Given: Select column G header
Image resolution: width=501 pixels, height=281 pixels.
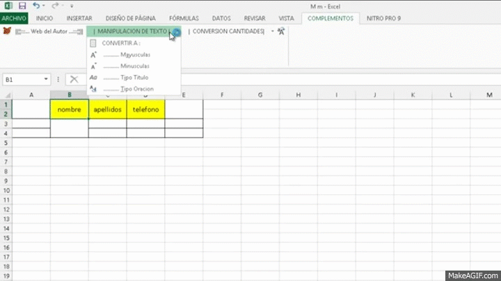Looking at the screenshot, I should pos(260,95).
